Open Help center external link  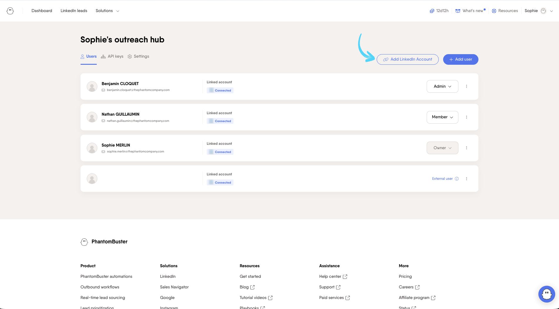pos(333,276)
